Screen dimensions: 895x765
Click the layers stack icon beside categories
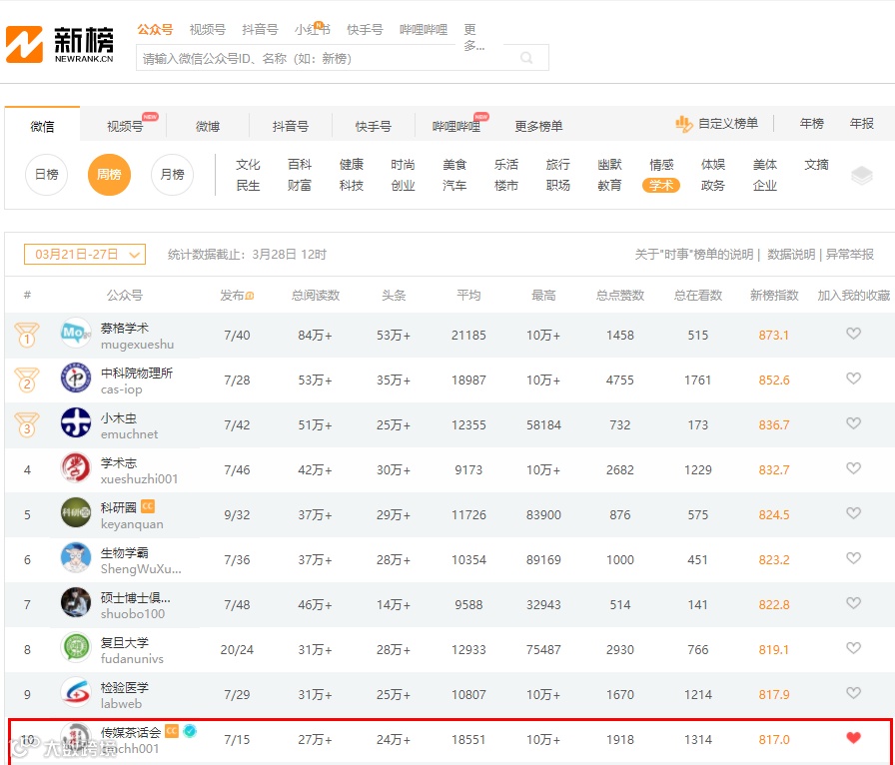coord(861,175)
